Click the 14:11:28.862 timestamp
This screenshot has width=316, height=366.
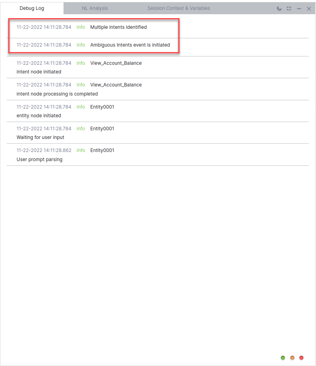(44, 150)
